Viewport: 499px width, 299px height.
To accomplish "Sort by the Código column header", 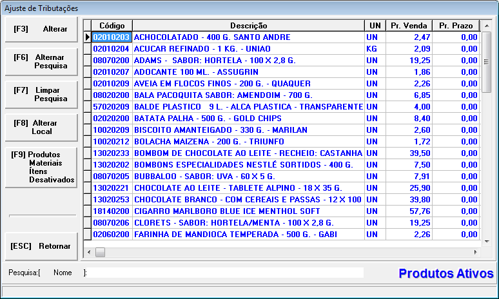I will tap(112, 26).
